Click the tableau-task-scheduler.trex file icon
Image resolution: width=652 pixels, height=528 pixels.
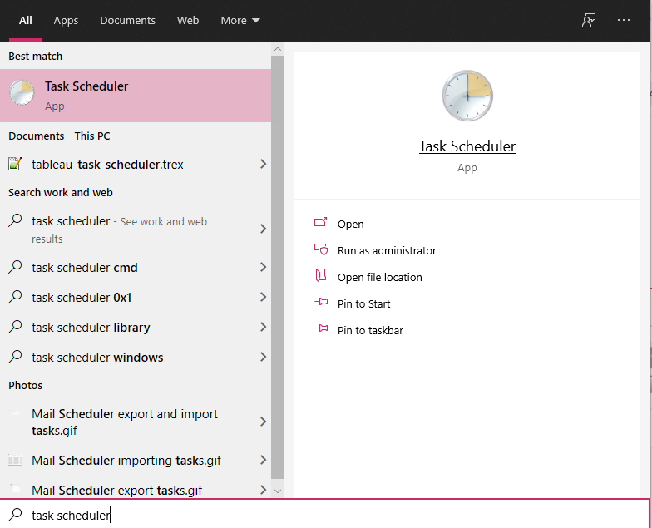(15, 164)
